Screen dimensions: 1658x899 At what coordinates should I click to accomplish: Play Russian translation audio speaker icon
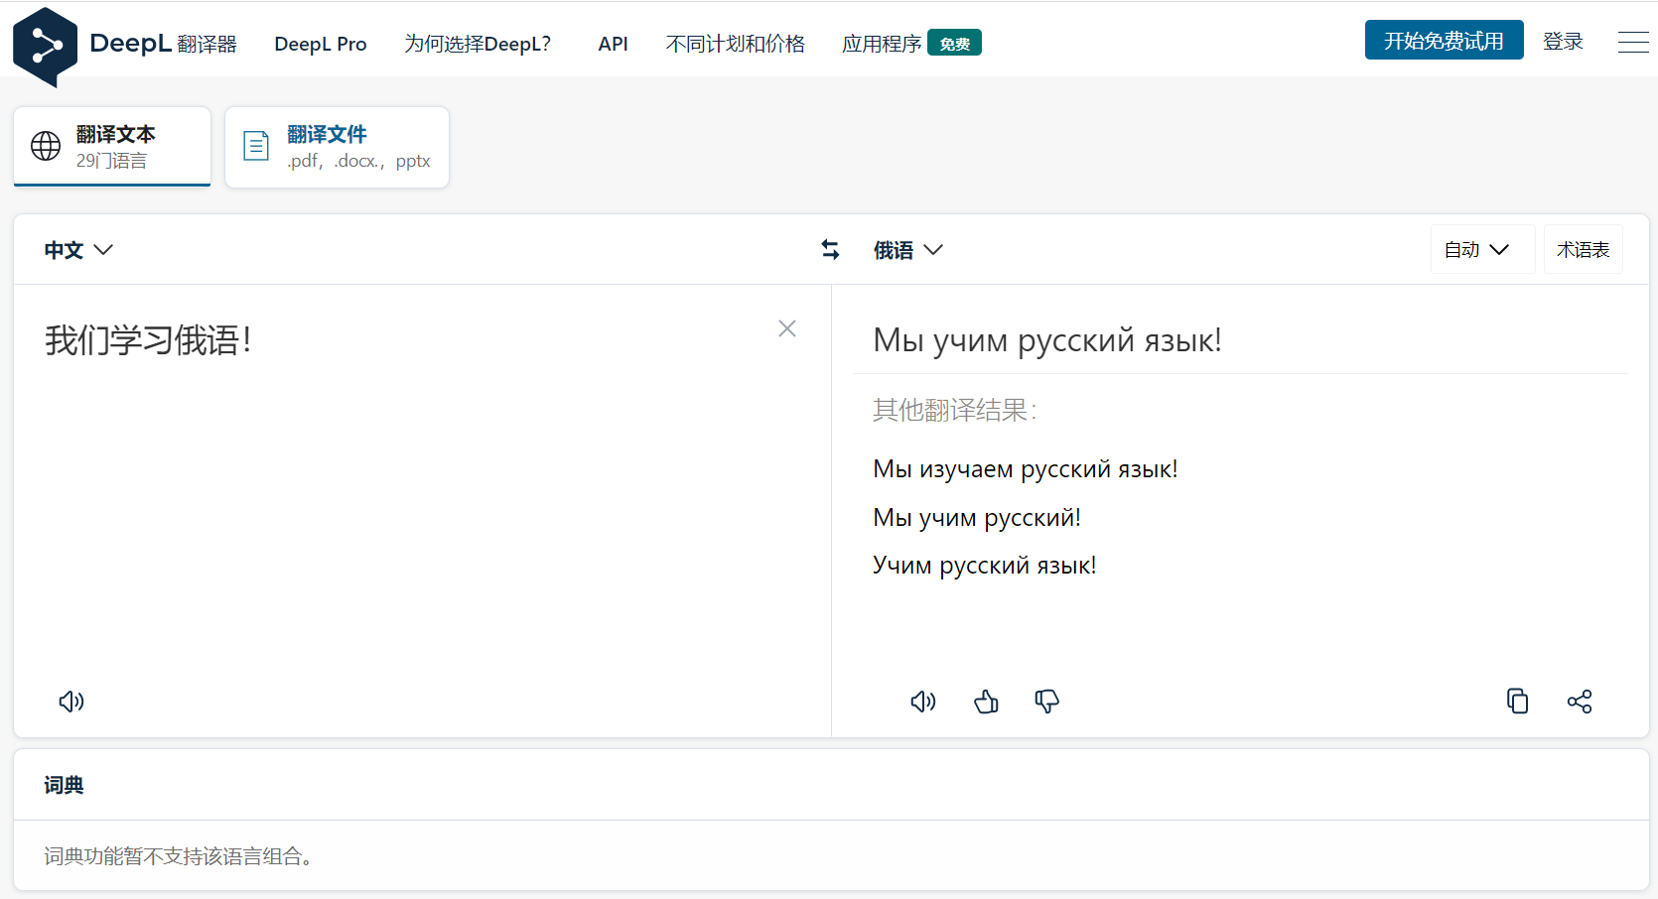(x=923, y=702)
